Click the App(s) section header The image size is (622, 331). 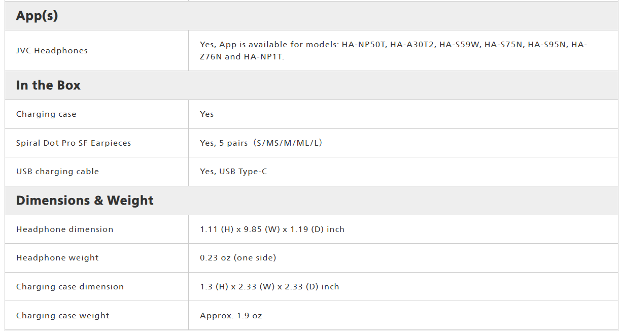point(37,16)
